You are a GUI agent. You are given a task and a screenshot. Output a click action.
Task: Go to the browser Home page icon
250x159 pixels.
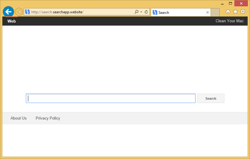(x=228, y=12)
